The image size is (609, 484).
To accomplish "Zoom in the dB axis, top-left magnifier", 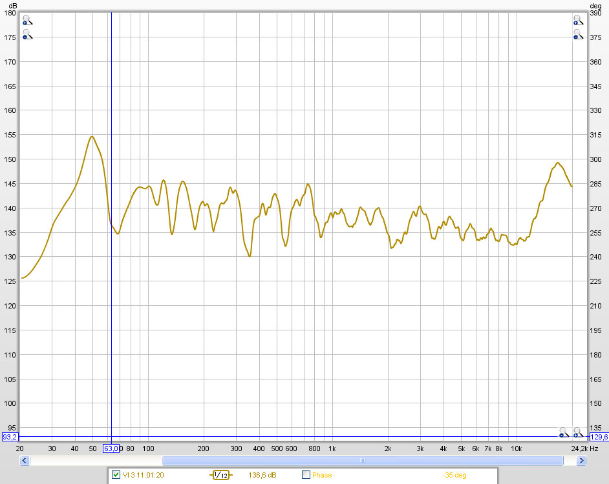I will pos(27,20).
